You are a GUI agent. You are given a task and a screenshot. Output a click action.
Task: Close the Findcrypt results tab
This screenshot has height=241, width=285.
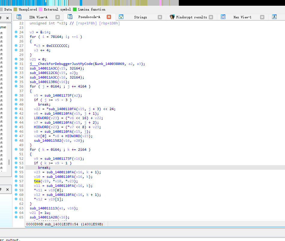[211, 17]
